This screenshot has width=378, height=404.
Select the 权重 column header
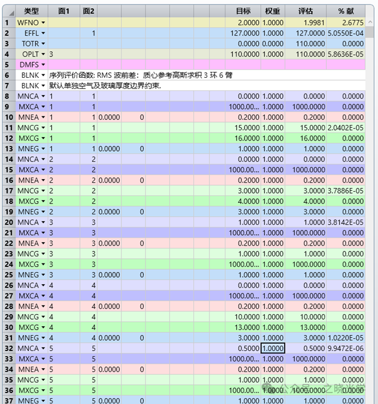pos(273,12)
